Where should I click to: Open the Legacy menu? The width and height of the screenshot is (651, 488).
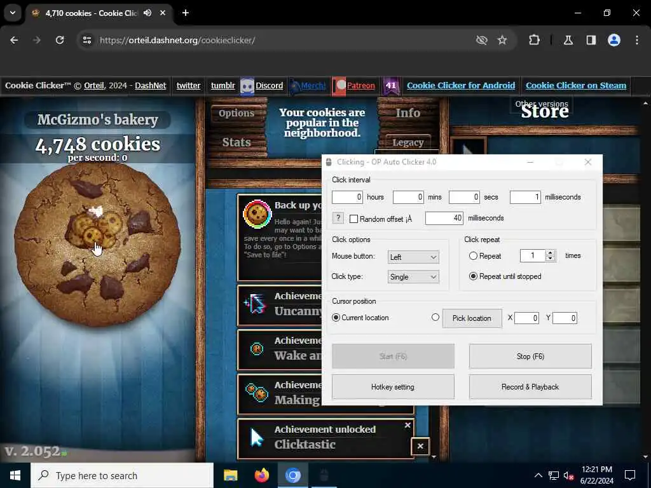pyautogui.click(x=408, y=142)
